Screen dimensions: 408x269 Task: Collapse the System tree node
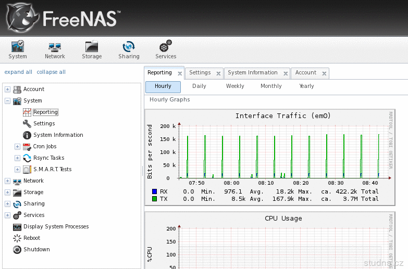(x=7, y=101)
